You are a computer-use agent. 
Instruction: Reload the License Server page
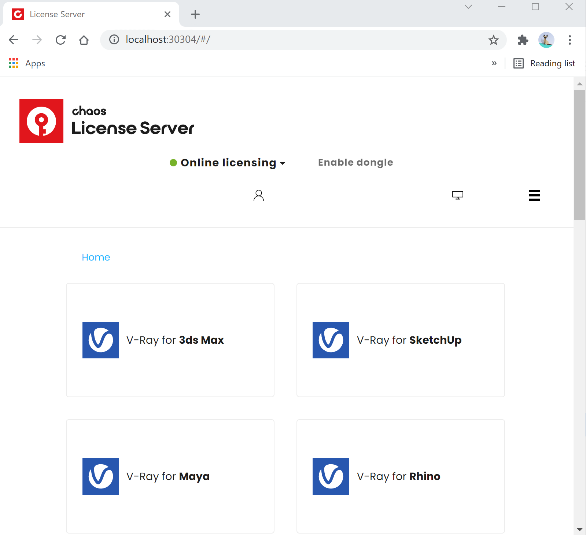click(60, 40)
